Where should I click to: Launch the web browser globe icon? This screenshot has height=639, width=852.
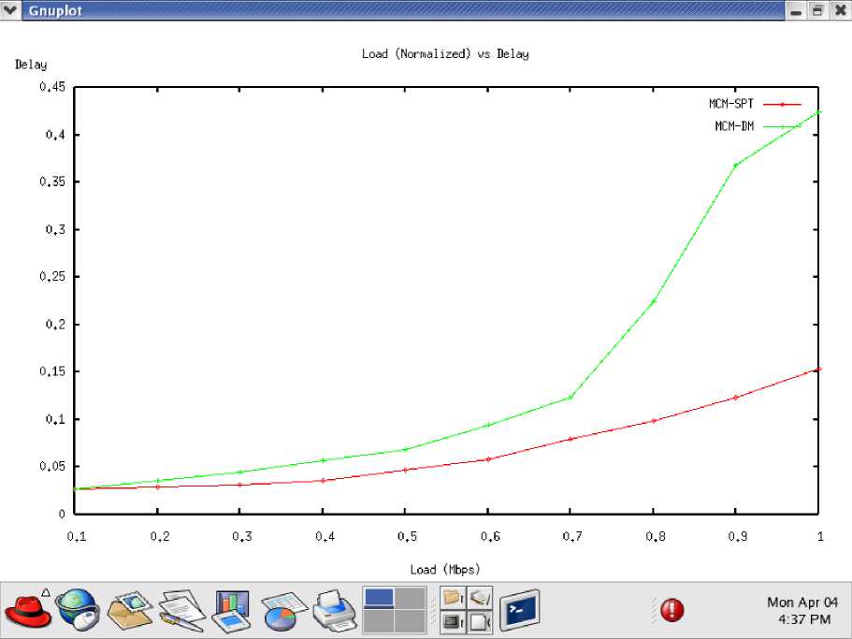pos(78,610)
